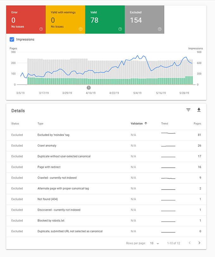Open help icon on the Valid card
The height and width of the screenshot is (257, 215).
coord(120,29)
